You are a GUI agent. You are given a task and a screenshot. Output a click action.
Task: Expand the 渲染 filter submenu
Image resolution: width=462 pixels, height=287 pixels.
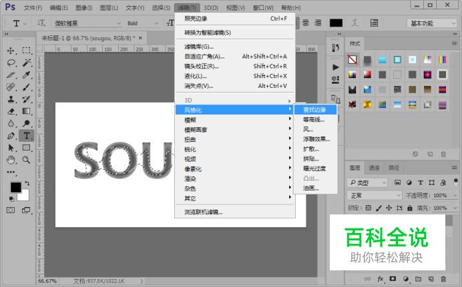235,178
